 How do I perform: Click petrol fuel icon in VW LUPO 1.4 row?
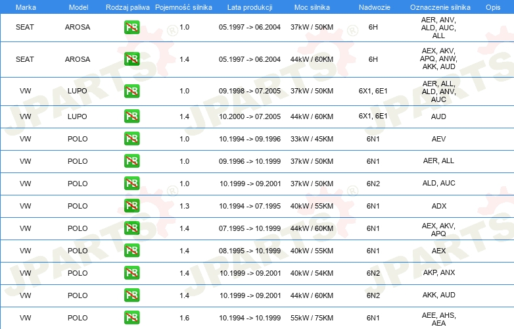[131, 116]
